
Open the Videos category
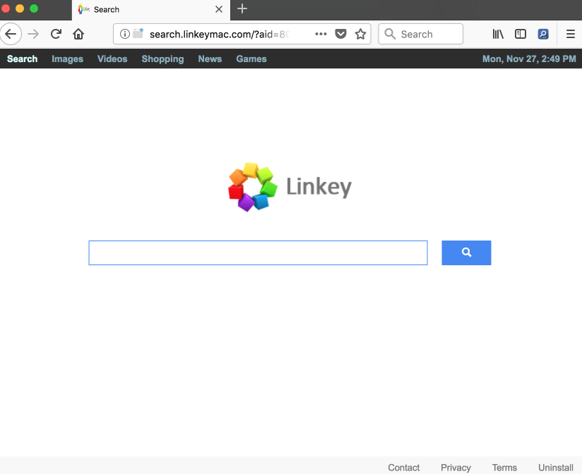pyautogui.click(x=112, y=59)
